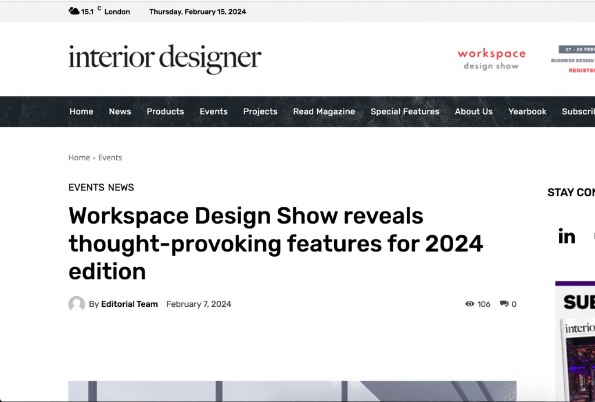This screenshot has width=595, height=402.
Task: Click the comments speech bubble icon
Action: pos(504,304)
